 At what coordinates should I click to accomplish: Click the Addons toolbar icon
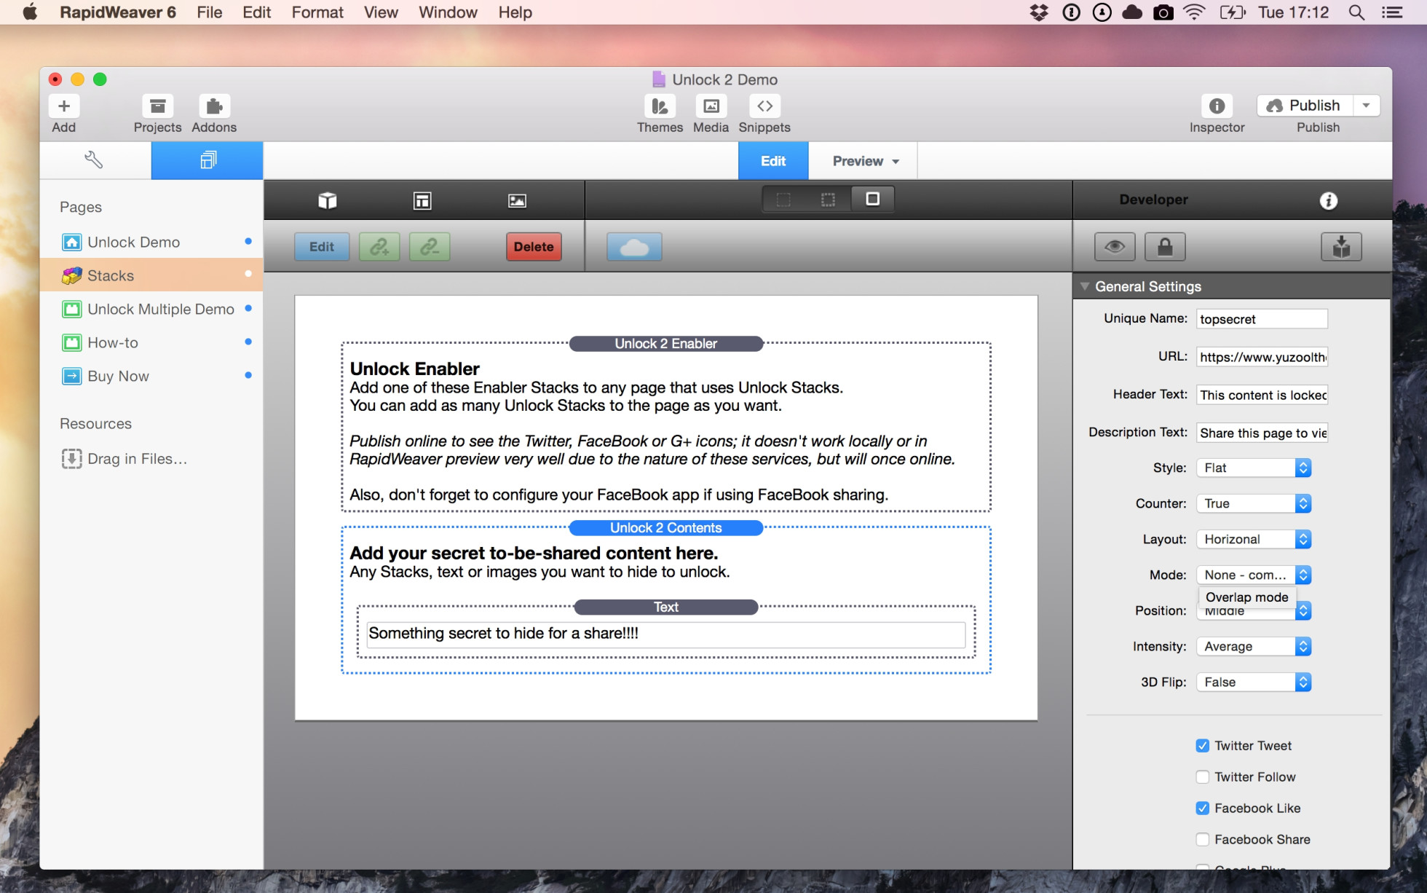214,107
